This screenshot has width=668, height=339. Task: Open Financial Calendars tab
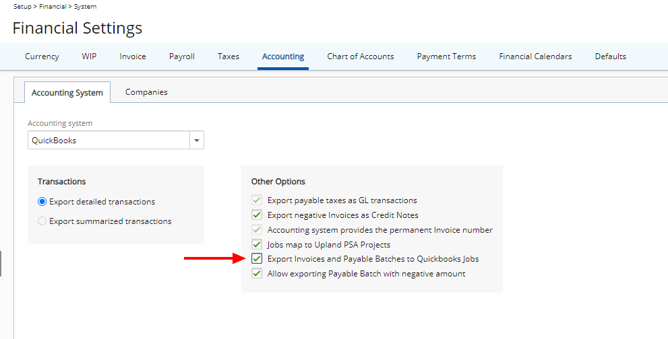(x=535, y=57)
